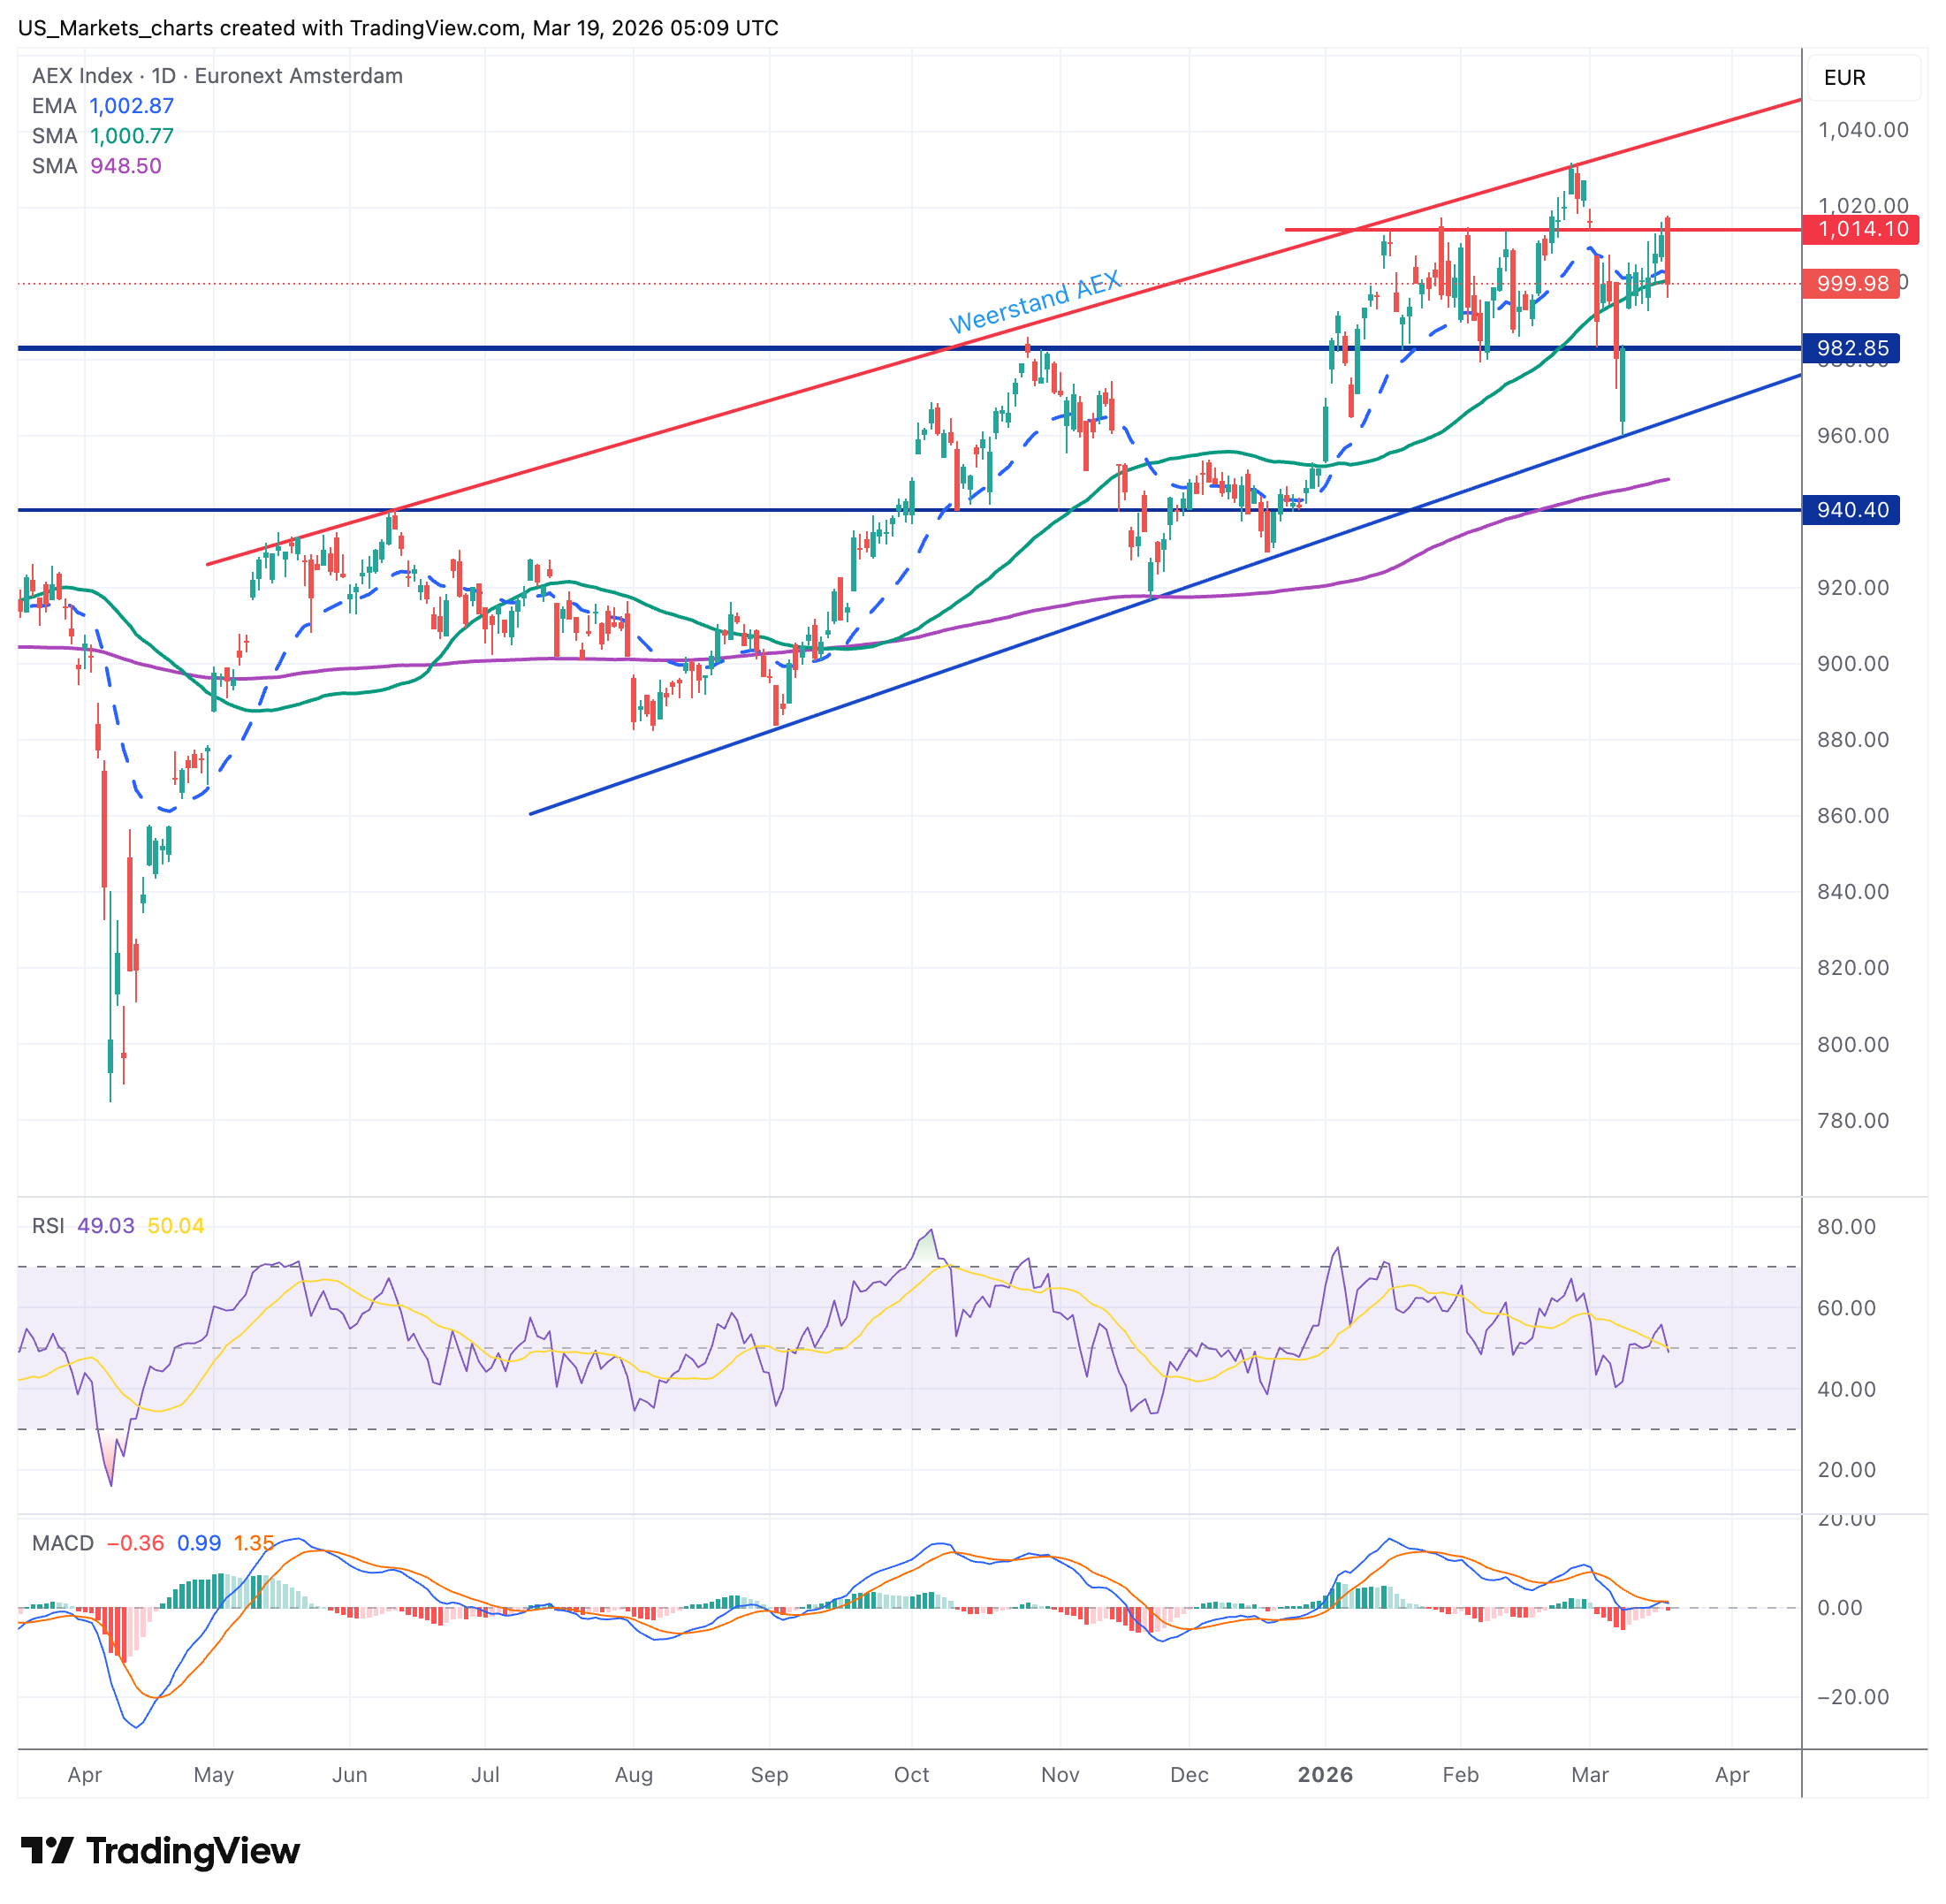Click 1,040.00 on the price scale
Image resolution: width=1946 pixels, height=1904 pixels.
(x=1862, y=130)
